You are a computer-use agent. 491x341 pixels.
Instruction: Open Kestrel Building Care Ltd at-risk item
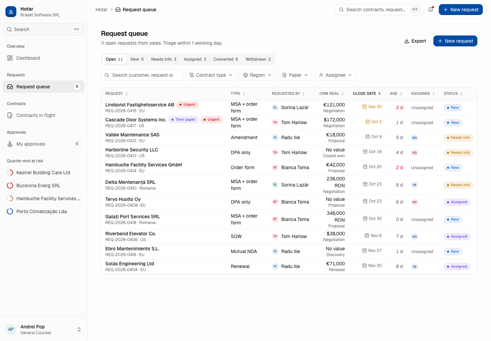click(x=44, y=173)
